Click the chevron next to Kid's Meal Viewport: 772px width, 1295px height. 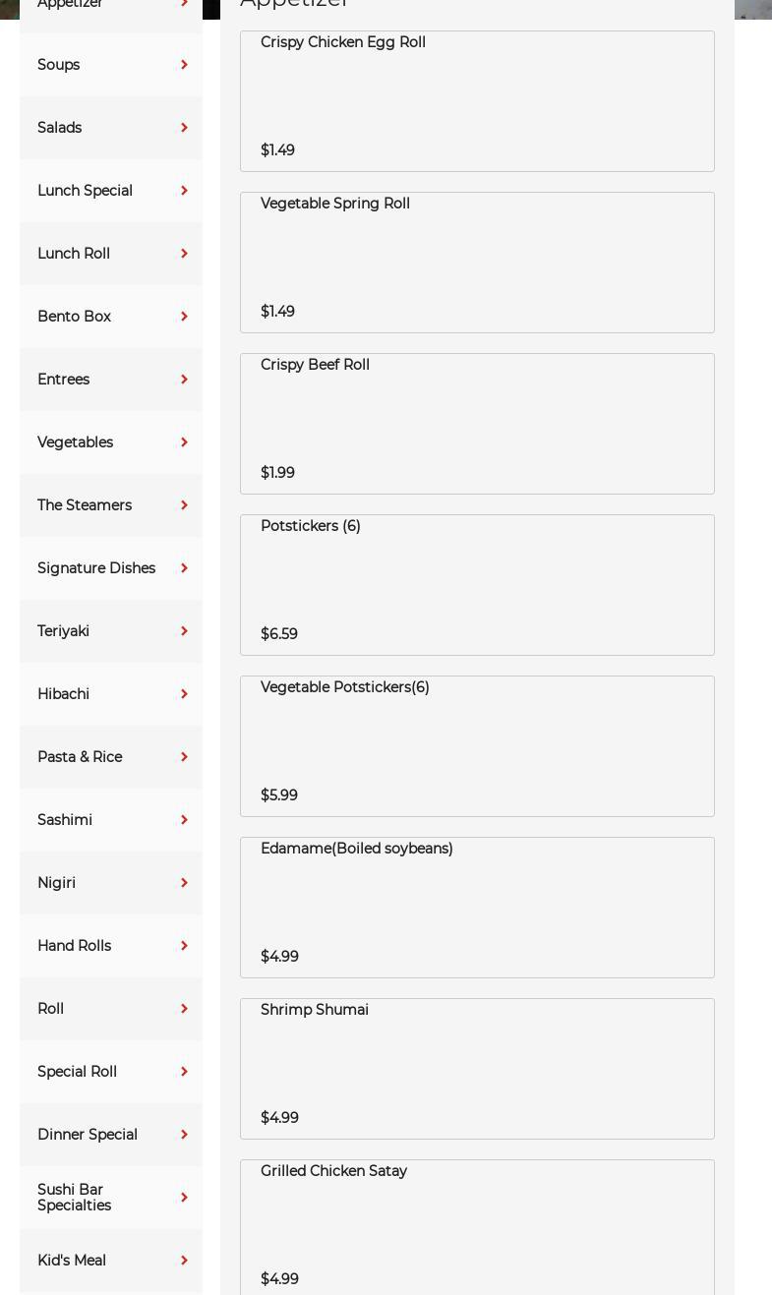184,1261
